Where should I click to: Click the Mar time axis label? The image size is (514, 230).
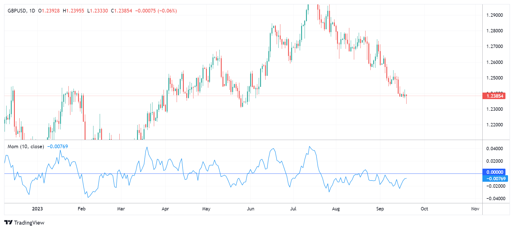[x=121, y=209]
